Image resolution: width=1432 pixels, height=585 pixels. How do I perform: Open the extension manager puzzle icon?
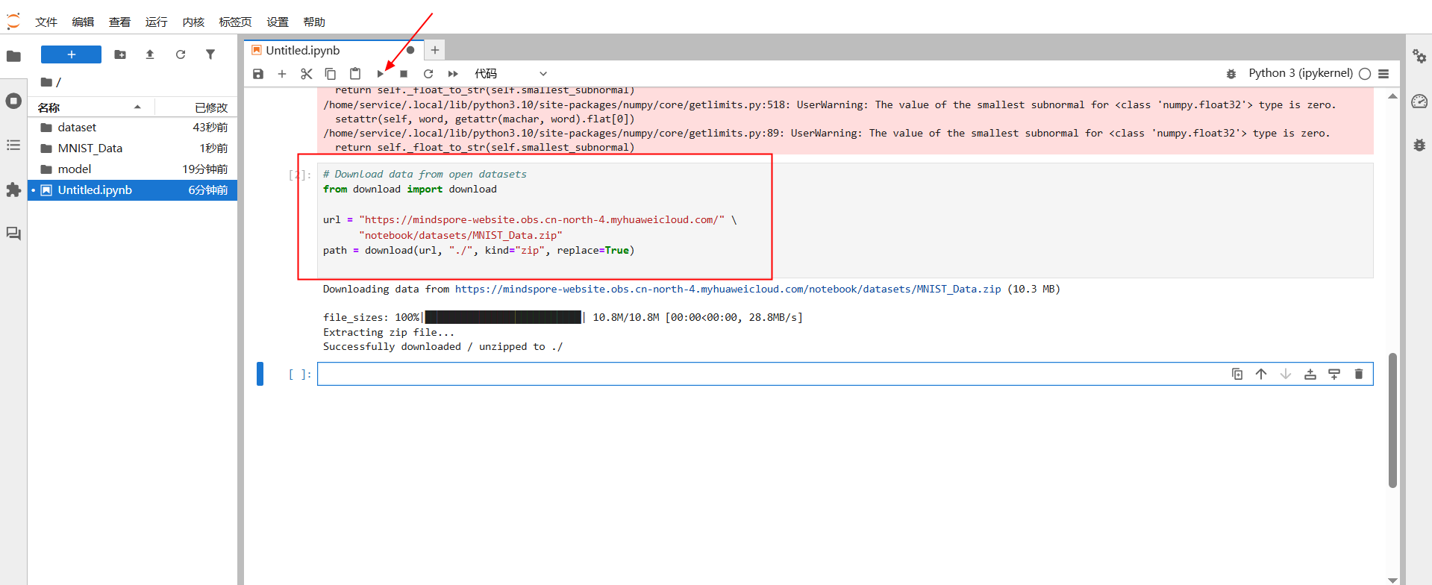click(x=13, y=190)
